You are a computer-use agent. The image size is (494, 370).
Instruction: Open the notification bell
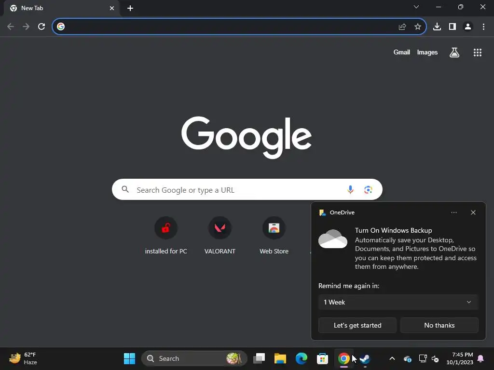click(x=481, y=358)
